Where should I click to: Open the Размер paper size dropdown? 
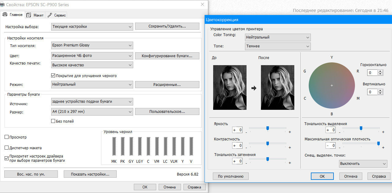92,112
